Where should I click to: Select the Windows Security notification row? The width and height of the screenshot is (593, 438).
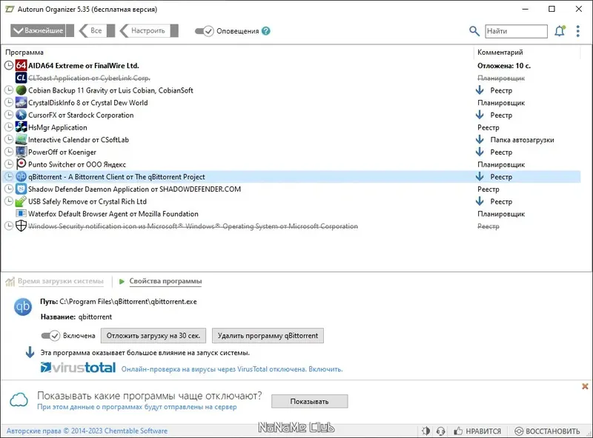(x=291, y=226)
